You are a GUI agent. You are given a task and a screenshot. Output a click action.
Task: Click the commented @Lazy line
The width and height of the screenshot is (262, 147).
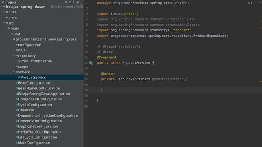coord(105,52)
